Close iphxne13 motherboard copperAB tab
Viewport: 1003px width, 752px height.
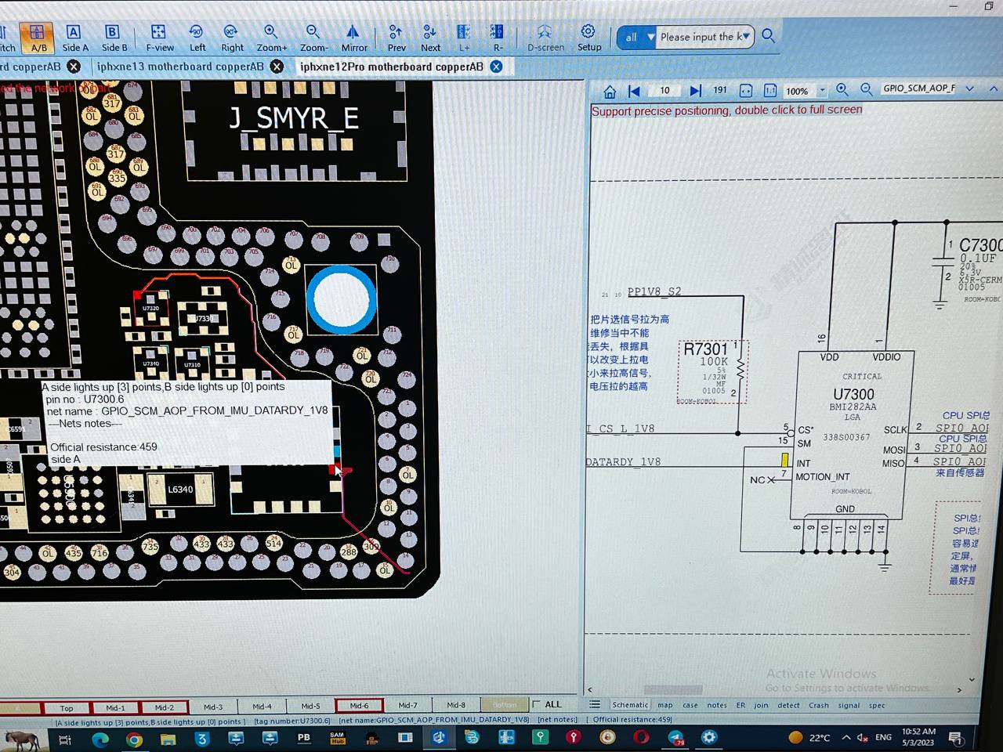pos(277,67)
